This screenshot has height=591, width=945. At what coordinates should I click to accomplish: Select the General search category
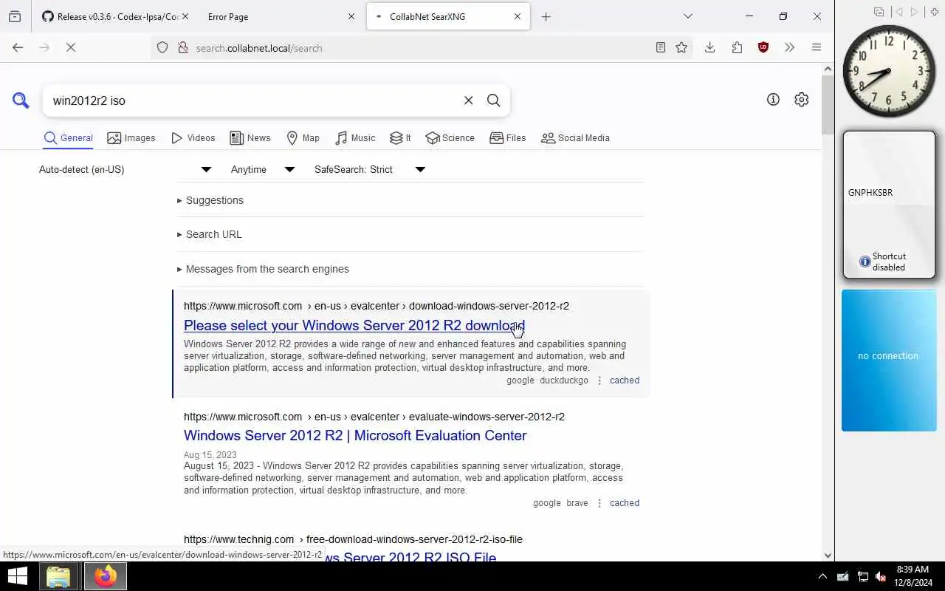coord(68,138)
